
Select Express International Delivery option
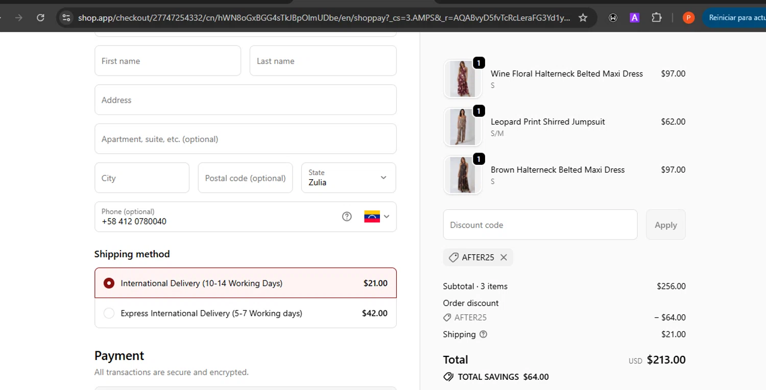[109, 313]
